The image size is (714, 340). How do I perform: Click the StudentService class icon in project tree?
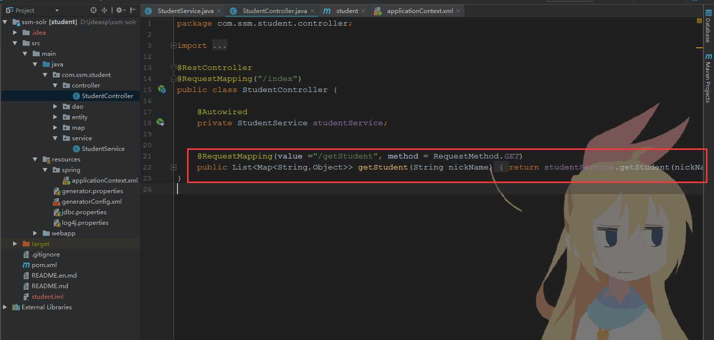click(76, 149)
